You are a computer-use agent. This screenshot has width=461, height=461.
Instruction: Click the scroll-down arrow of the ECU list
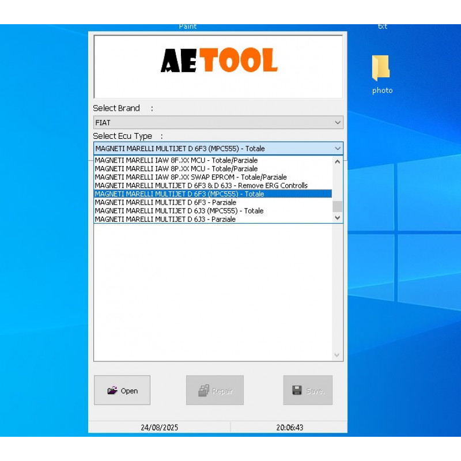click(337, 218)
